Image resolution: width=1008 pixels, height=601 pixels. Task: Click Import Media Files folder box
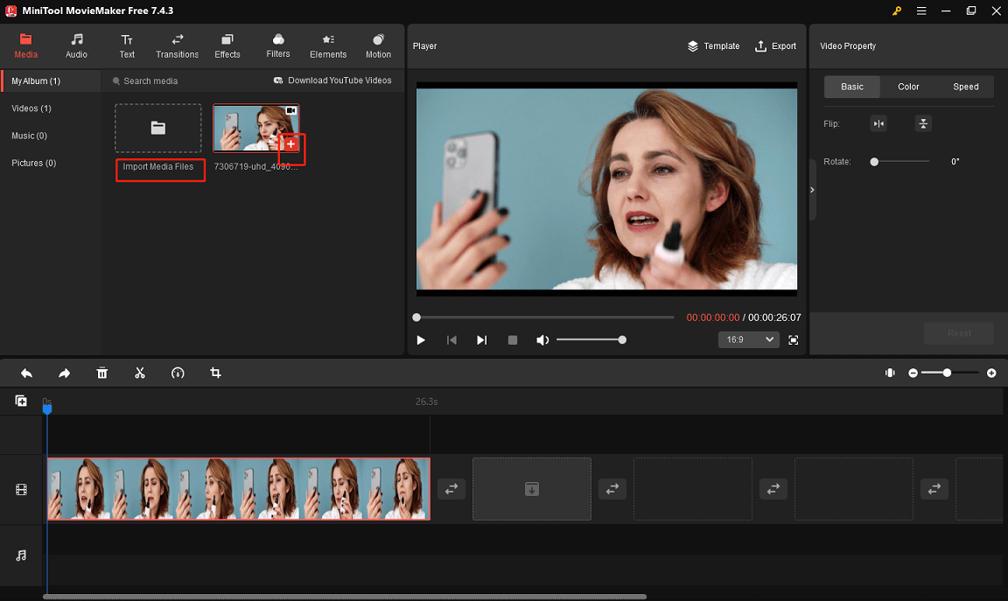pyautogui.click(x=158, y=128)
